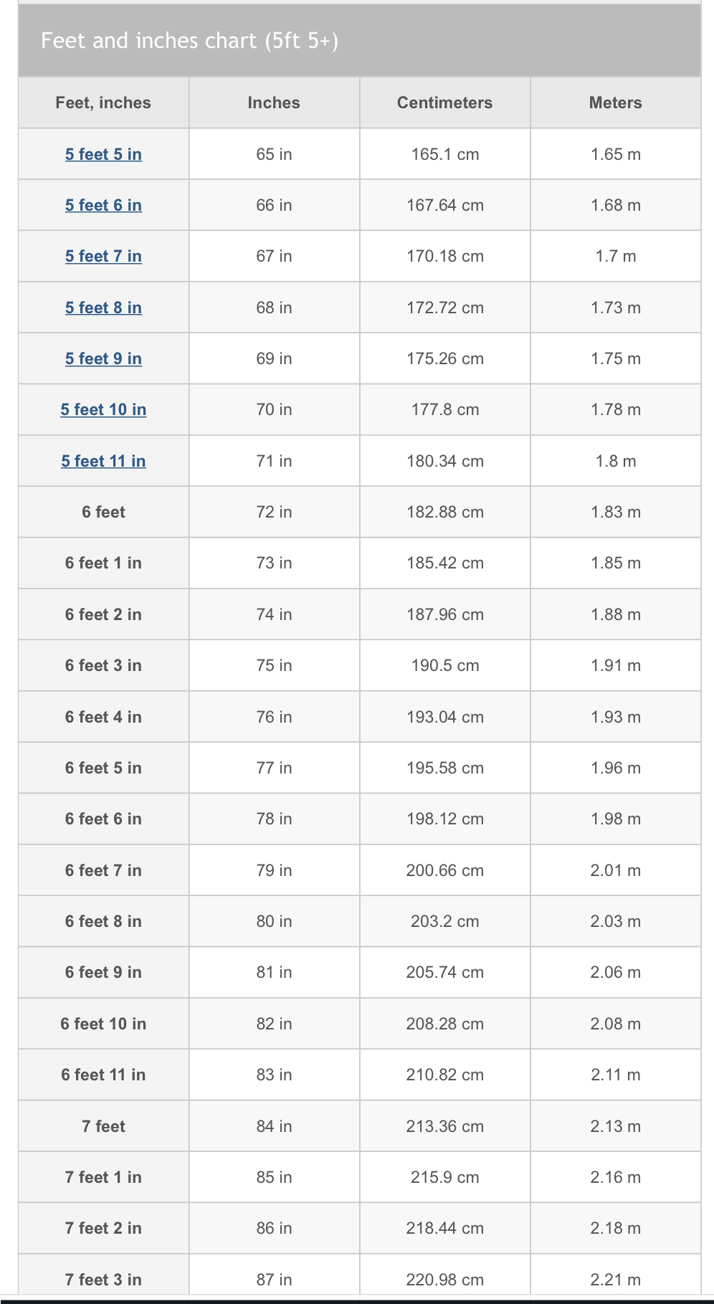
Task: Click the 87 in cell
Action: point(274,1280)
